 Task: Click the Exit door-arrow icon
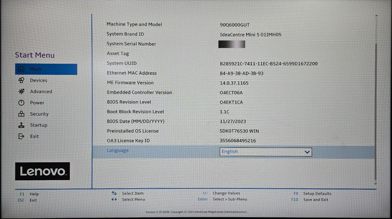[21, 136]
